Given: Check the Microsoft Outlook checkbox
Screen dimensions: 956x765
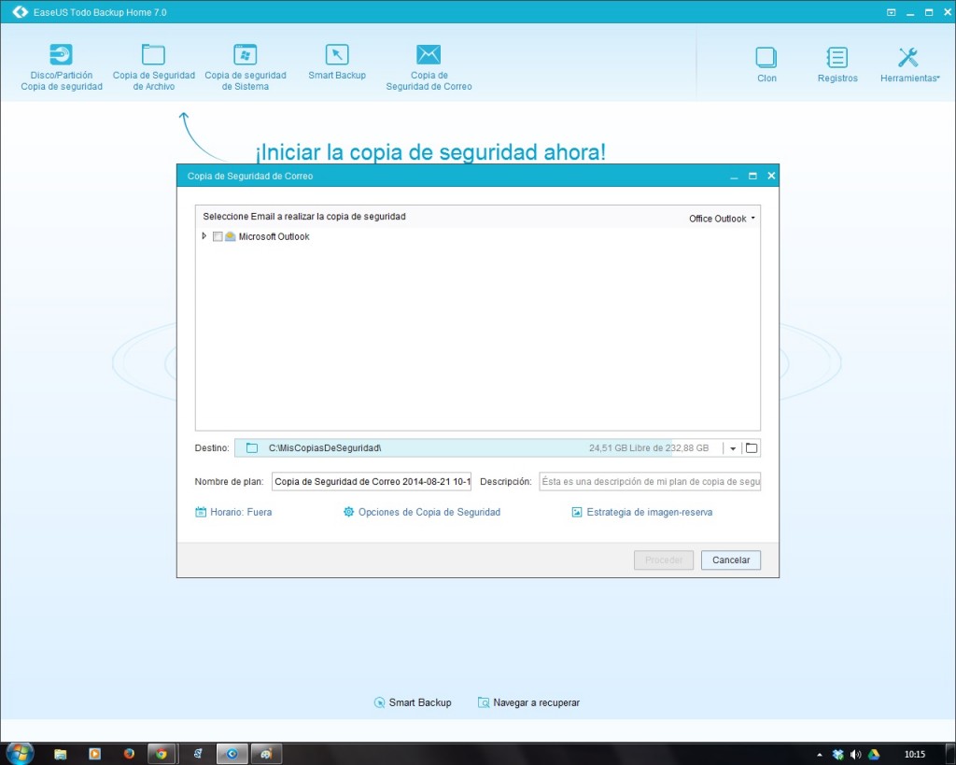Looking at the screenshot, I should 218,237.
